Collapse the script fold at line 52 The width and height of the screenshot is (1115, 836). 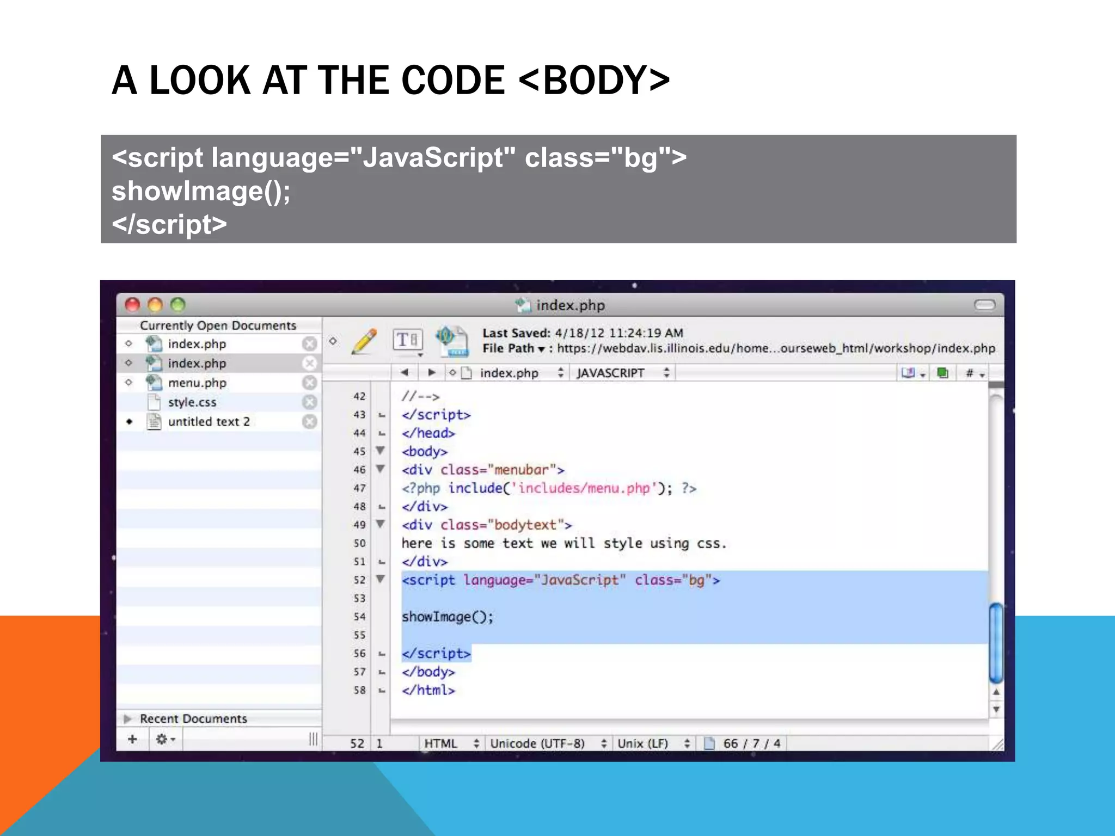(381, 579)
